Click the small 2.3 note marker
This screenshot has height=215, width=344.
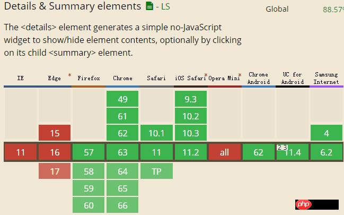[x=282, y=147]
